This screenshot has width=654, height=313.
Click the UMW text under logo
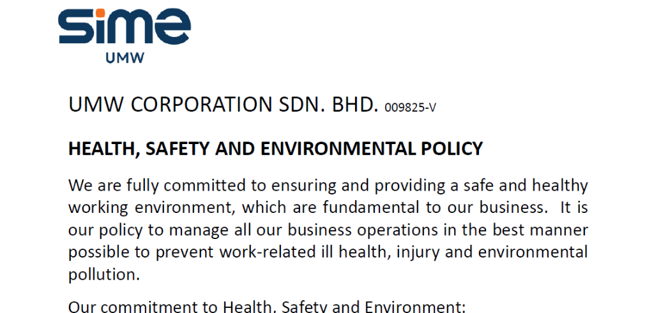125,58
